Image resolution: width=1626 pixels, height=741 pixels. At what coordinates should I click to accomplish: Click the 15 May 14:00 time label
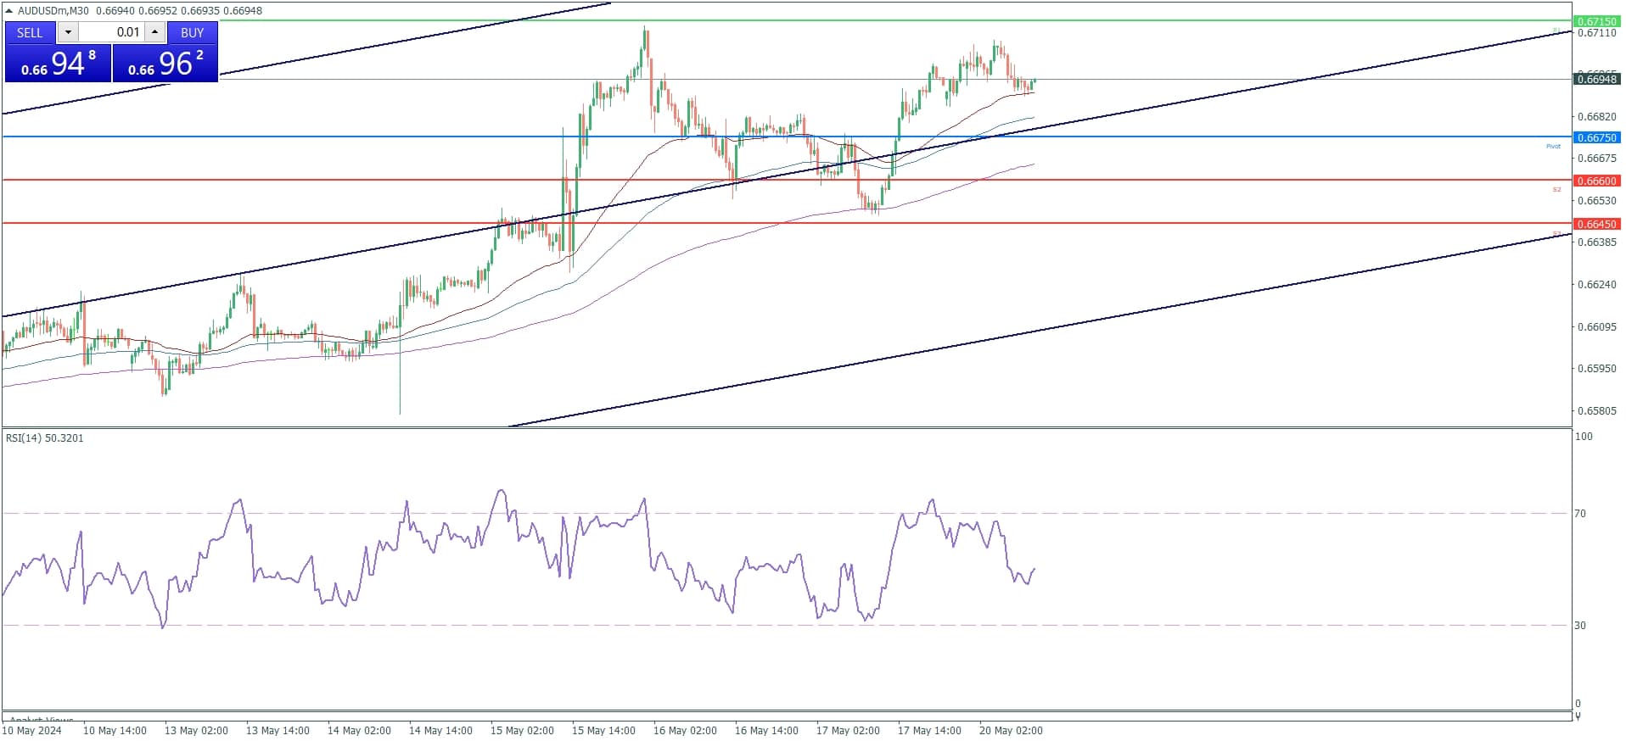pos(603,731)
